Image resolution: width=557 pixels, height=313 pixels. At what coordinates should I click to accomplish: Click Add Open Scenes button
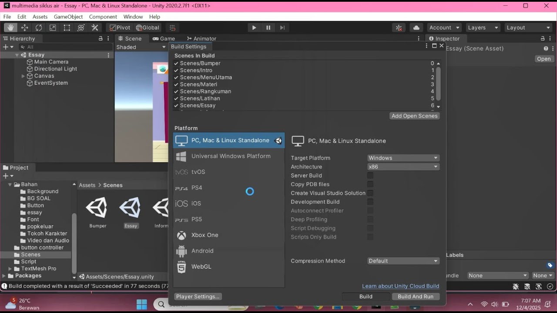coord(415,116)
